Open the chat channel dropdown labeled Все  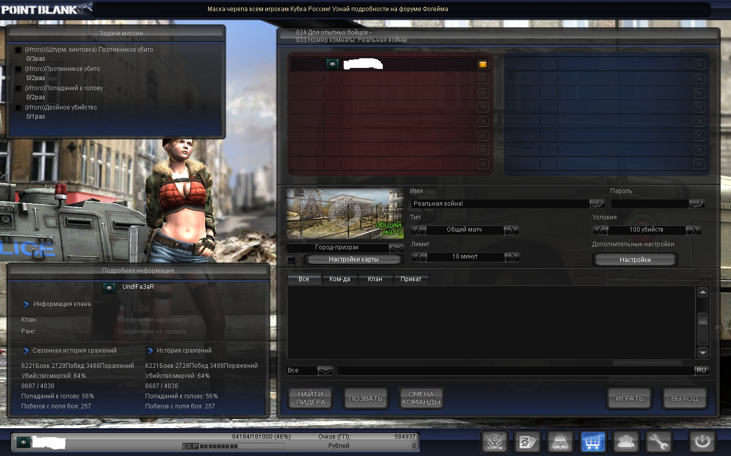tap(325, 371)
